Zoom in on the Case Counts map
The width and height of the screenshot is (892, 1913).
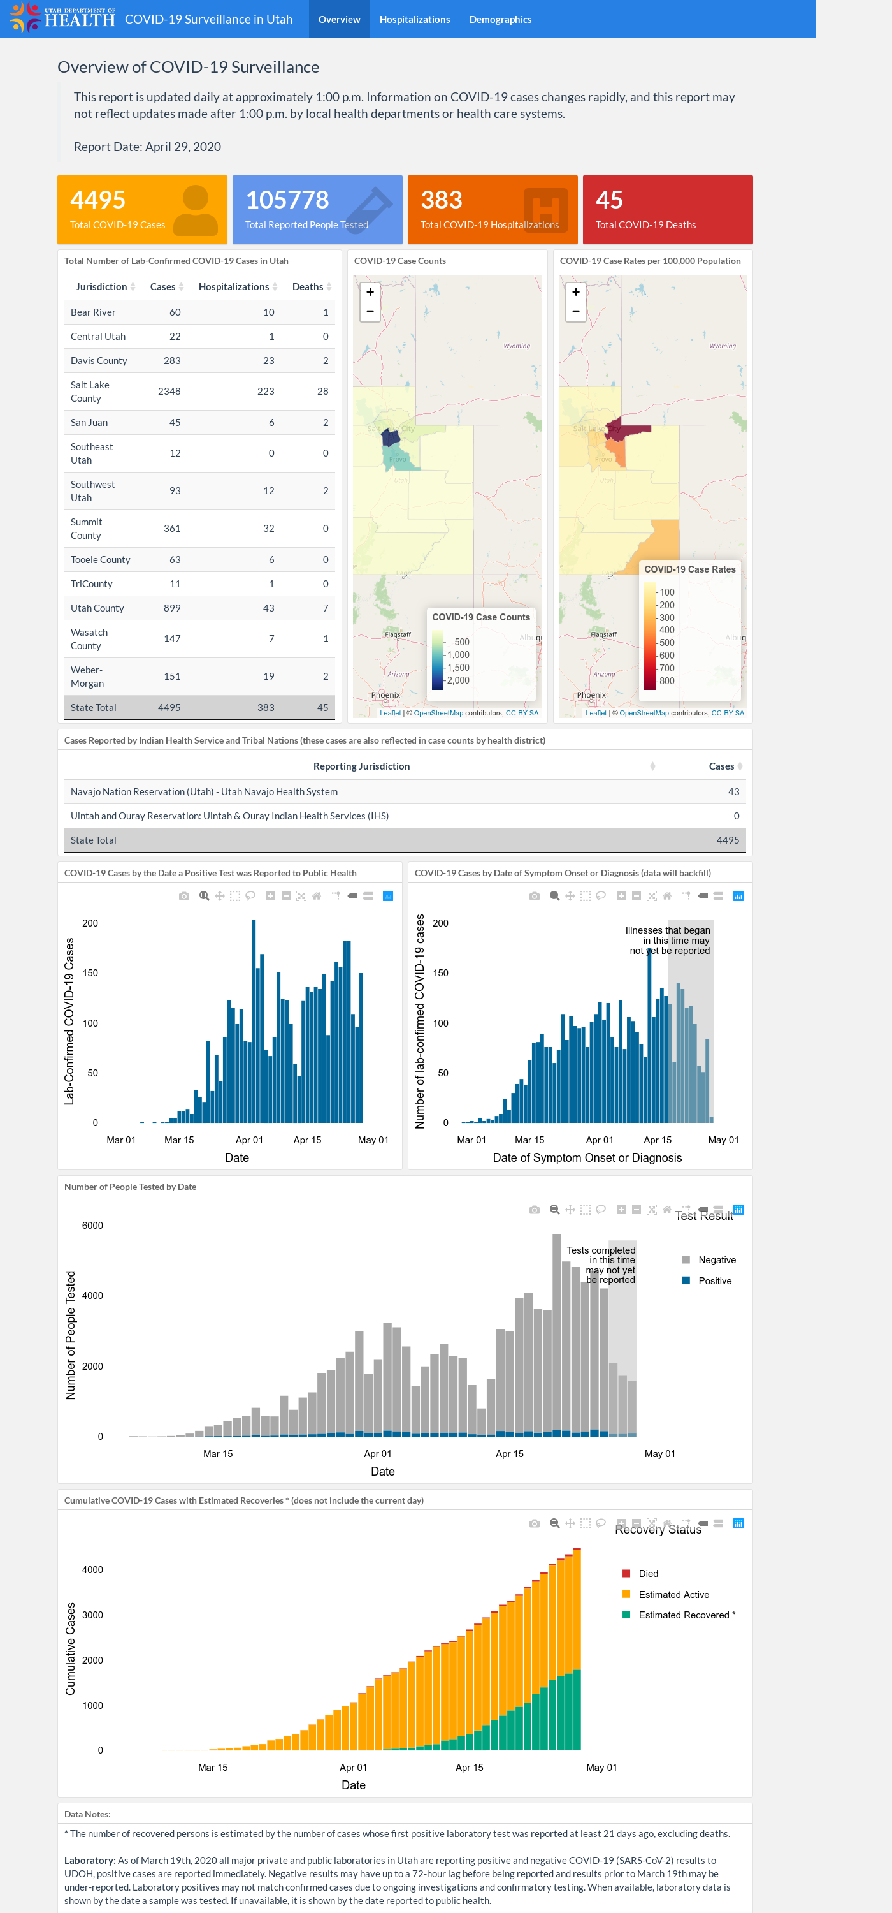(x=370, y=292)
